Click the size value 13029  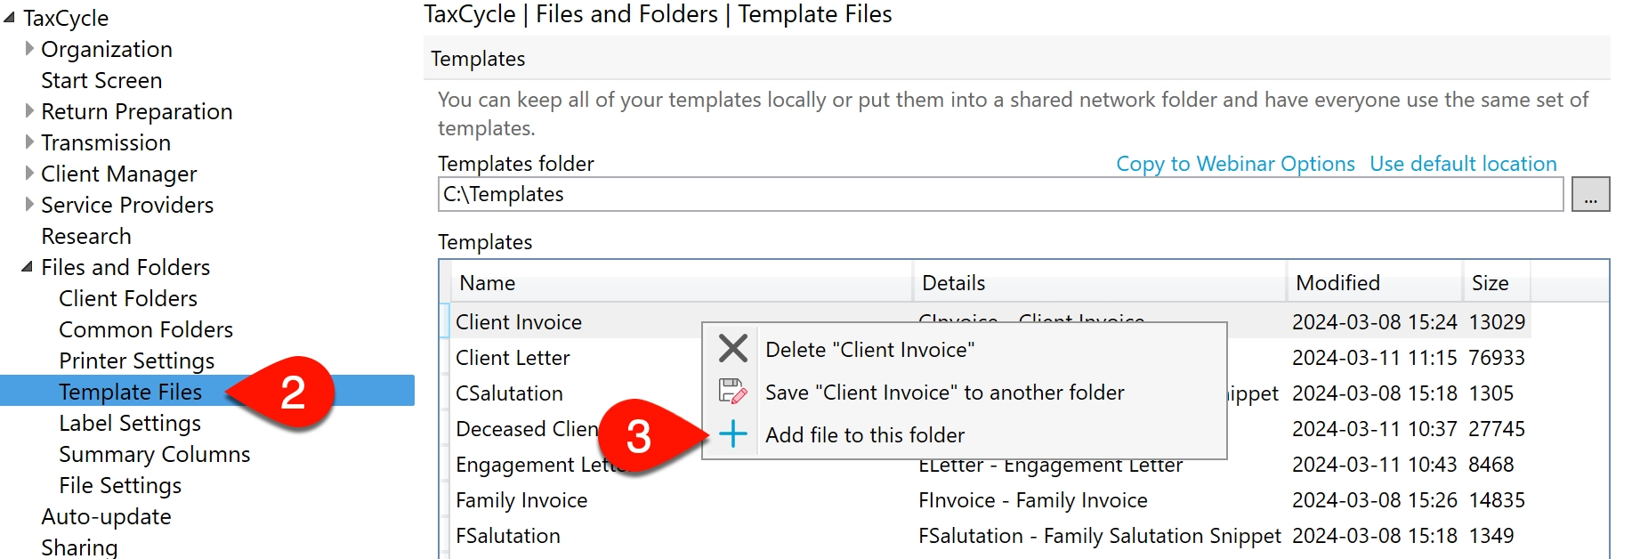coord(1497,322)
